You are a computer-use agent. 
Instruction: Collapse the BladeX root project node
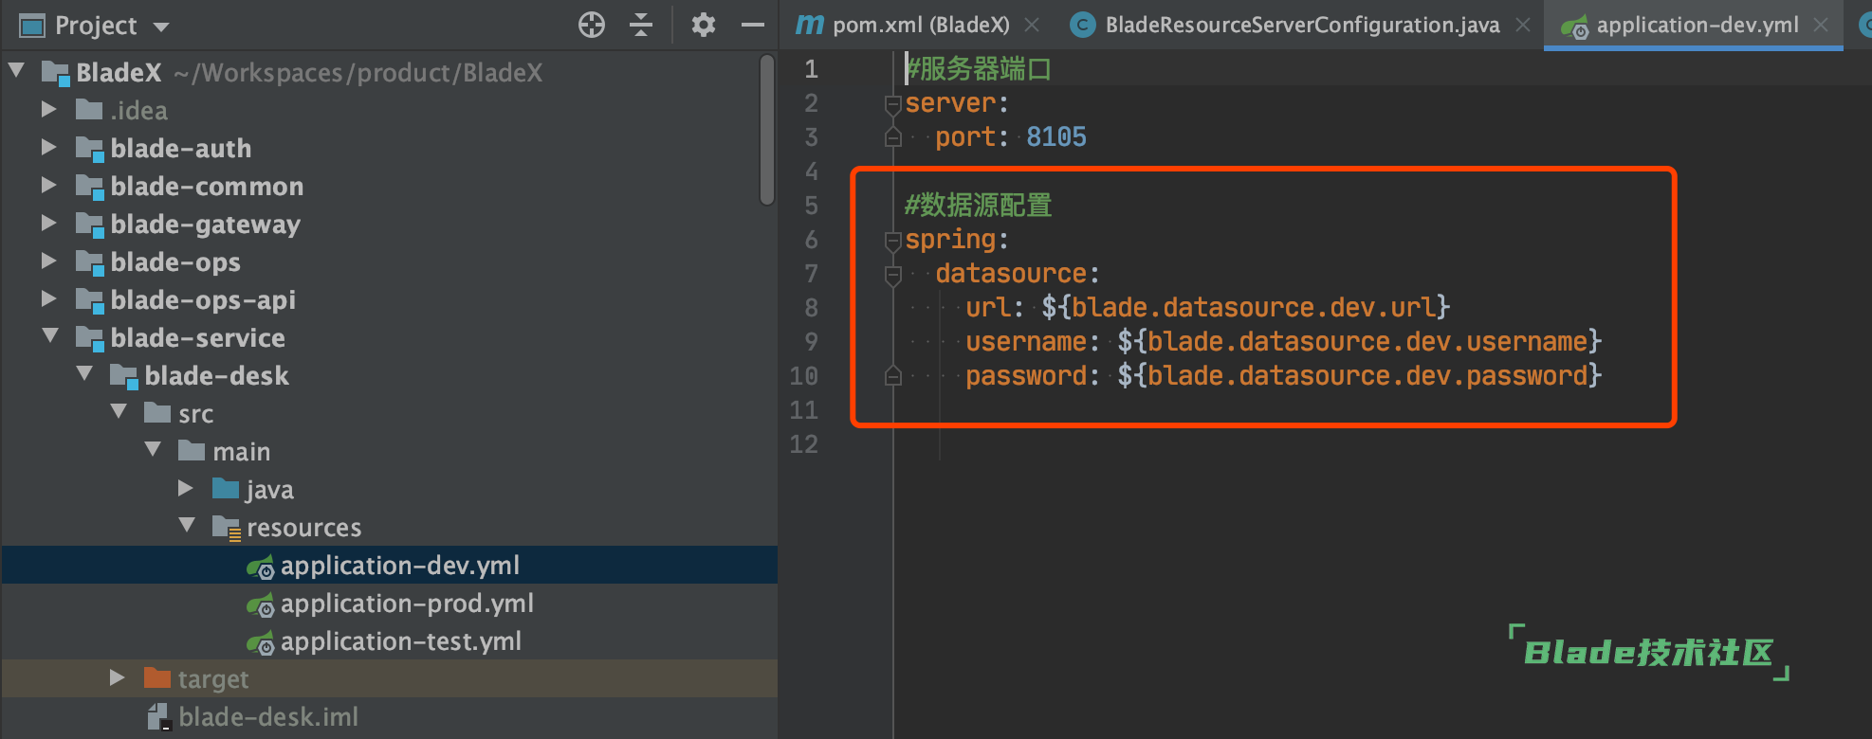click(x=17, y=71)
